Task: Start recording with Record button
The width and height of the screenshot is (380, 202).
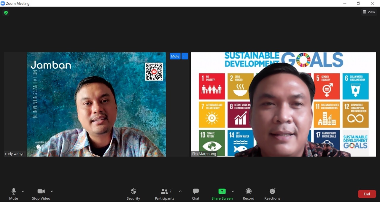Action: (x=249, y=194)
